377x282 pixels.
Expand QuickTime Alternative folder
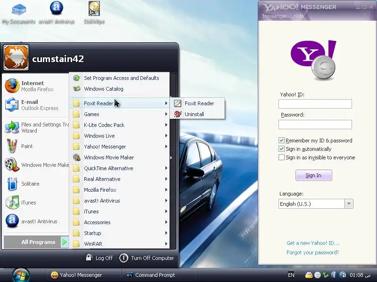120,168
